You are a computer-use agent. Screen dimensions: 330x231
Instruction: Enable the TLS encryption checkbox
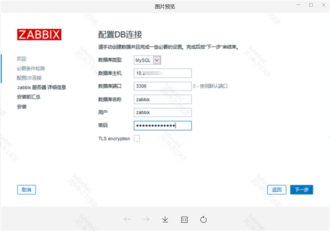pos(137,138)
